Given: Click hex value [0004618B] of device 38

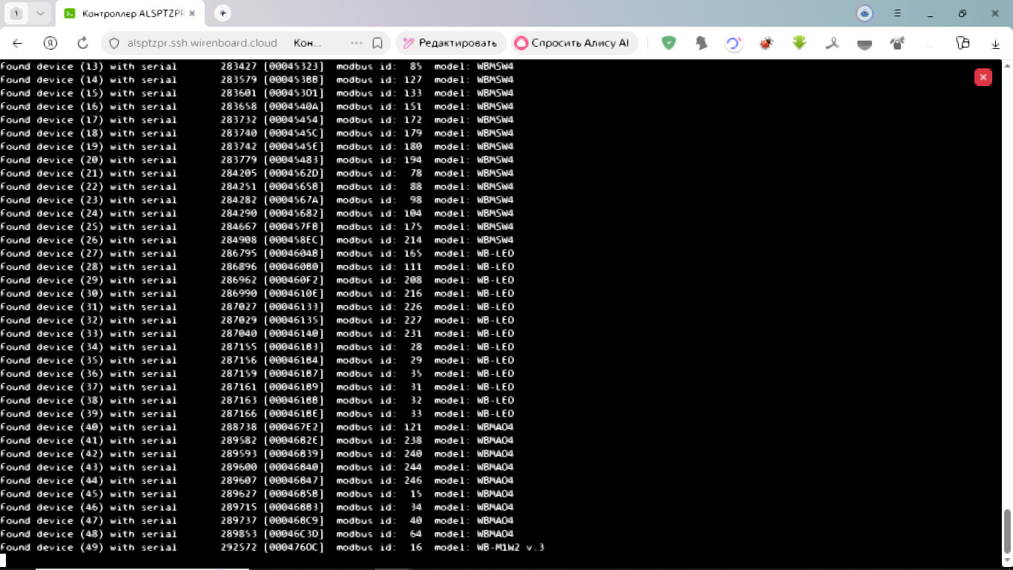Looking at the screenshot, I should point(294,400).
